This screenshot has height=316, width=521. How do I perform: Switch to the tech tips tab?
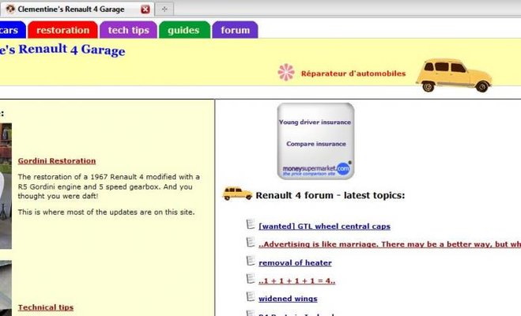pos(128,30)
